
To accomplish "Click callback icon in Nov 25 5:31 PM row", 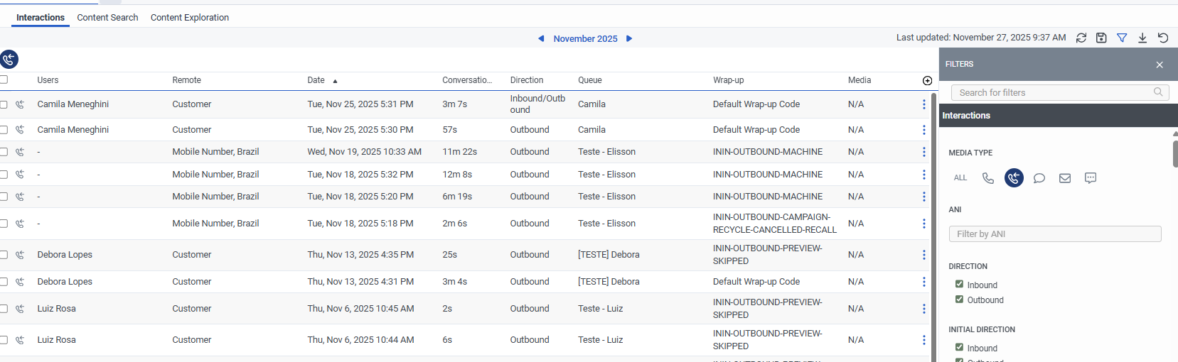I will 20,104.
